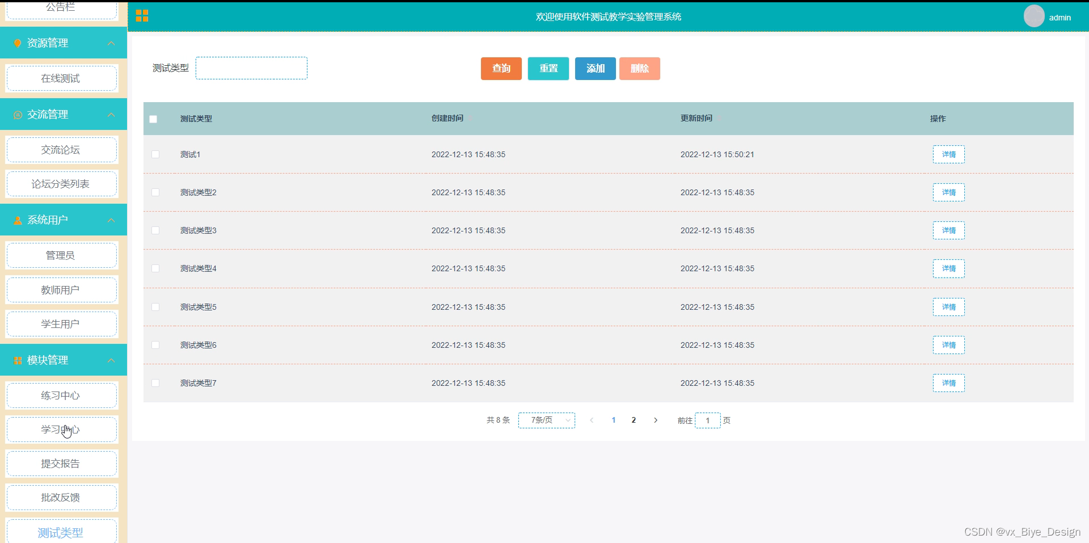Collapse the 资源管理 section chevron
This screenshot has width=1089, height=543.
pos(111,43)
